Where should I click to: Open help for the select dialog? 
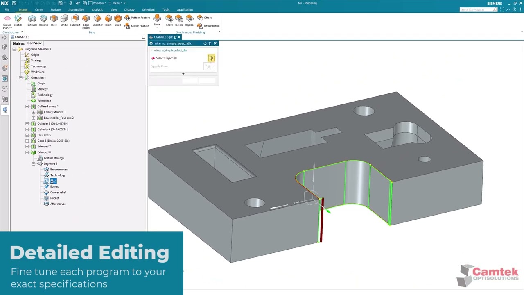click(x=210, y=43)
